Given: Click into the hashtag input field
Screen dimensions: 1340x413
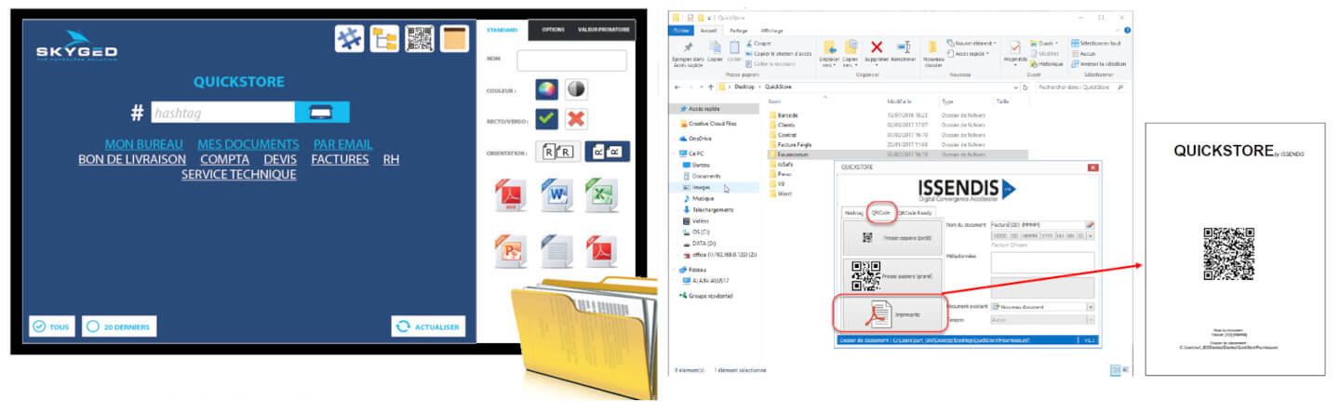Looking at the screenshot, I should coord(223,113).
